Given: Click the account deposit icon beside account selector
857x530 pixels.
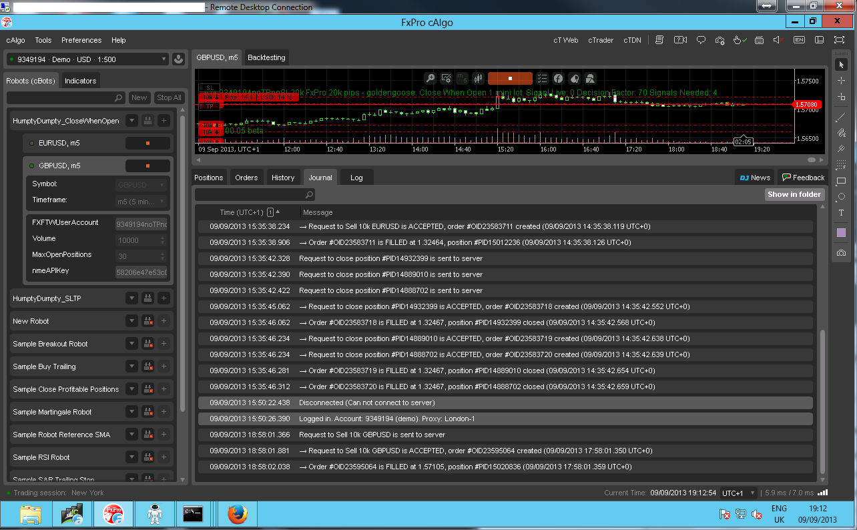Looking at the screenshot, I should click(178, 59).
